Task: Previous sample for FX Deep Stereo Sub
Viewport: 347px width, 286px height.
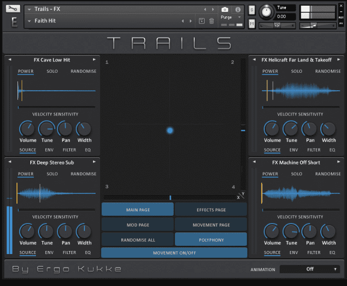Action: [10, 162]
